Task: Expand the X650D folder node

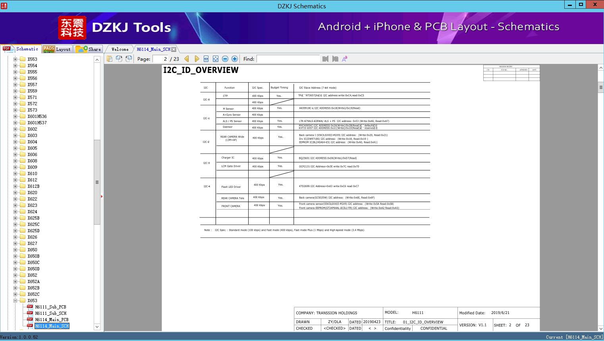Action: point(15,269)
